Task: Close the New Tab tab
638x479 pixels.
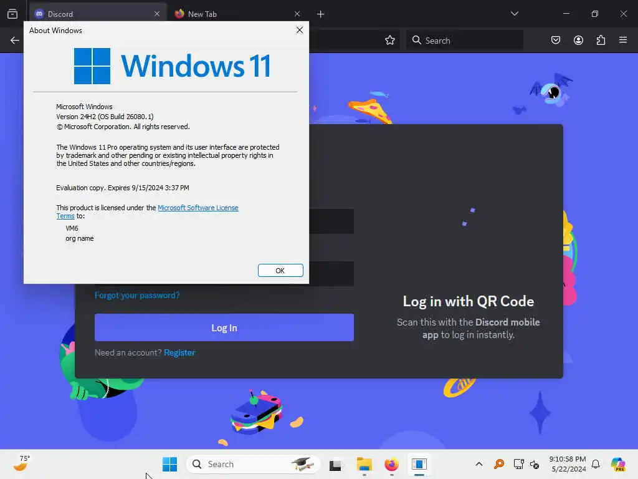Action: pos(297,14)
